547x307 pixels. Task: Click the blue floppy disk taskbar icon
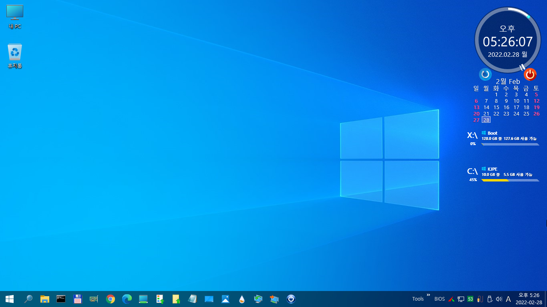(x=78, y=299)
